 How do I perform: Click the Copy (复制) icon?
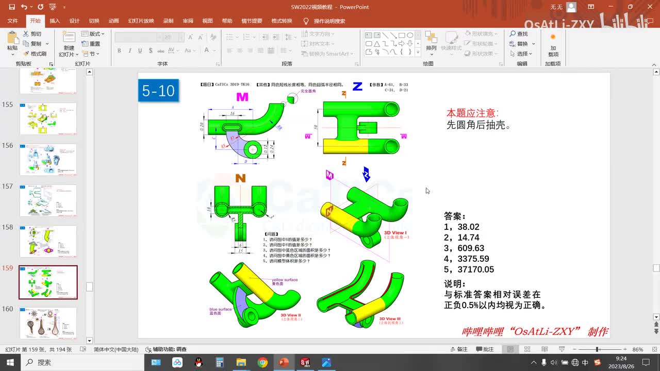pos(26,44)
